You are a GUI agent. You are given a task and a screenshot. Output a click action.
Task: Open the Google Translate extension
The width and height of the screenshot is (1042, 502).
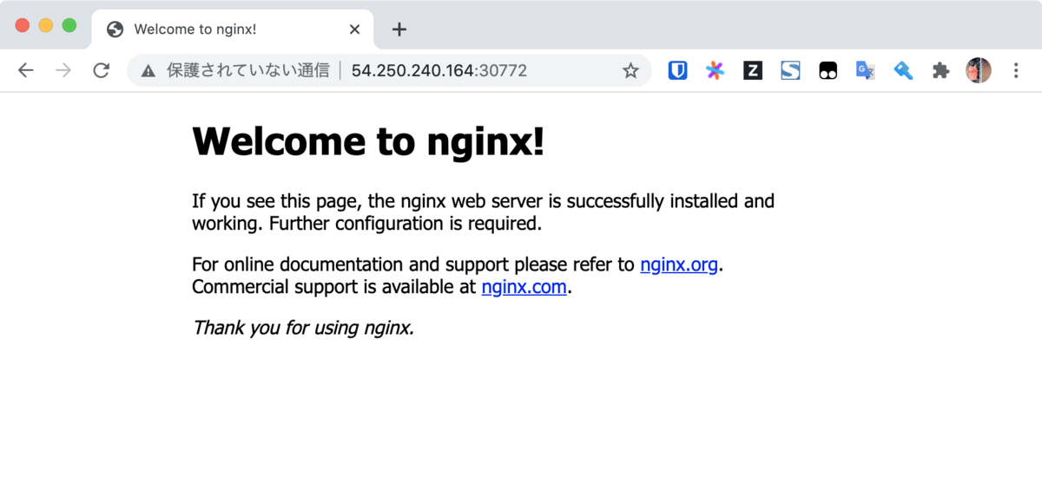point(865,71)
